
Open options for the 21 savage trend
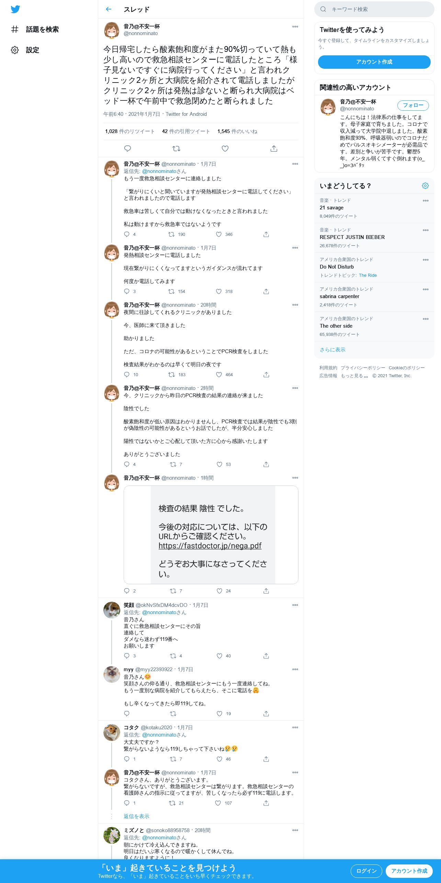pyautogui.click(x=426, y=200)
